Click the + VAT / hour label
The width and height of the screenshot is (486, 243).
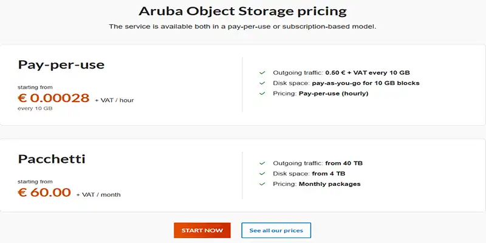[114, 100]
